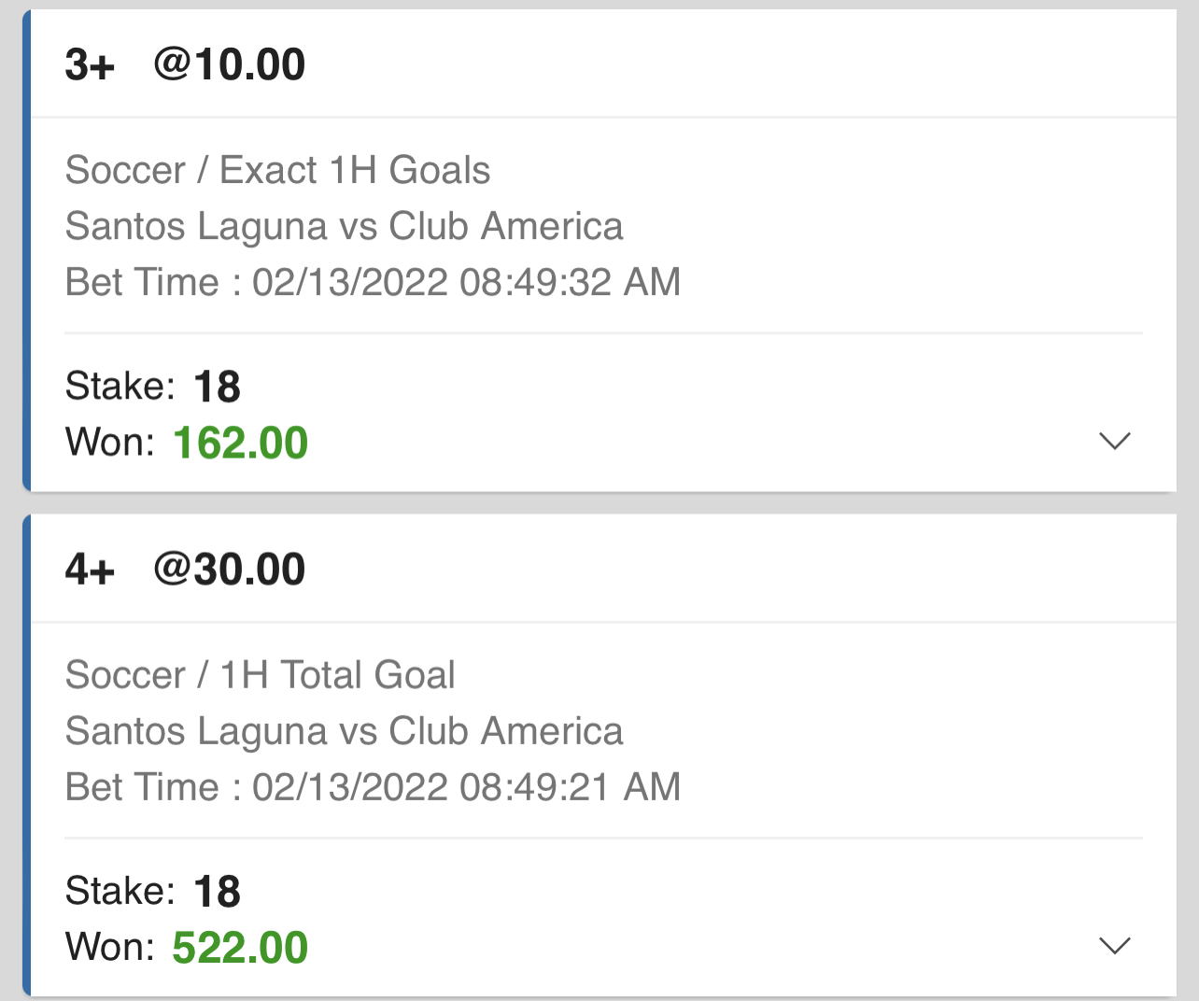The height and width of the screenshot is (1001, 1199).
Task: Tap the Stake 18 line in the 4+ bet
Action: point(153,891)
